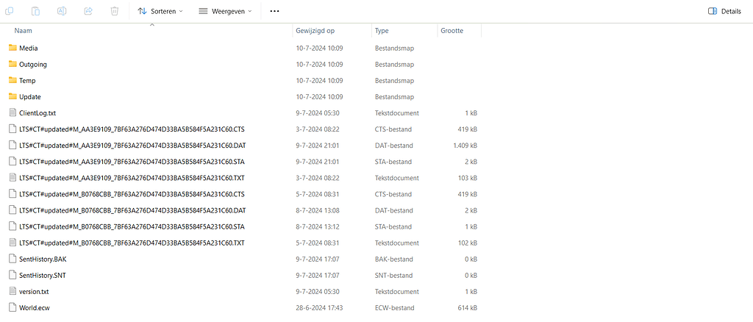The height and width of the screenshot is (322, 753).
Task: Select the file name ClientLog.txt
Action: [x=38, y=112]
